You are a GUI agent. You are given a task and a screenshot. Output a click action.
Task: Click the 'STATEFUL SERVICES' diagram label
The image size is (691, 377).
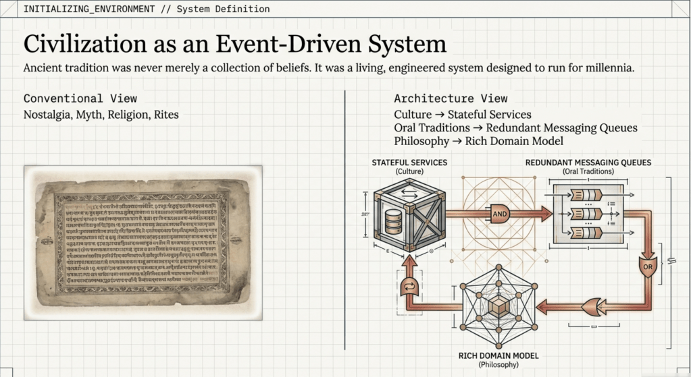[409, 163]
